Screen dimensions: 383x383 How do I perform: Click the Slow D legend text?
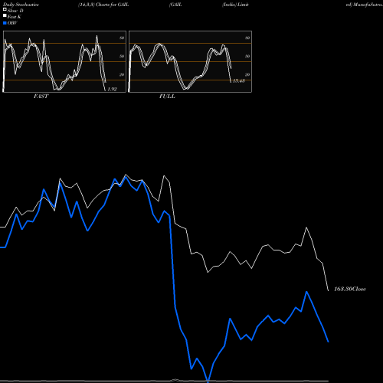coord(15,11)
